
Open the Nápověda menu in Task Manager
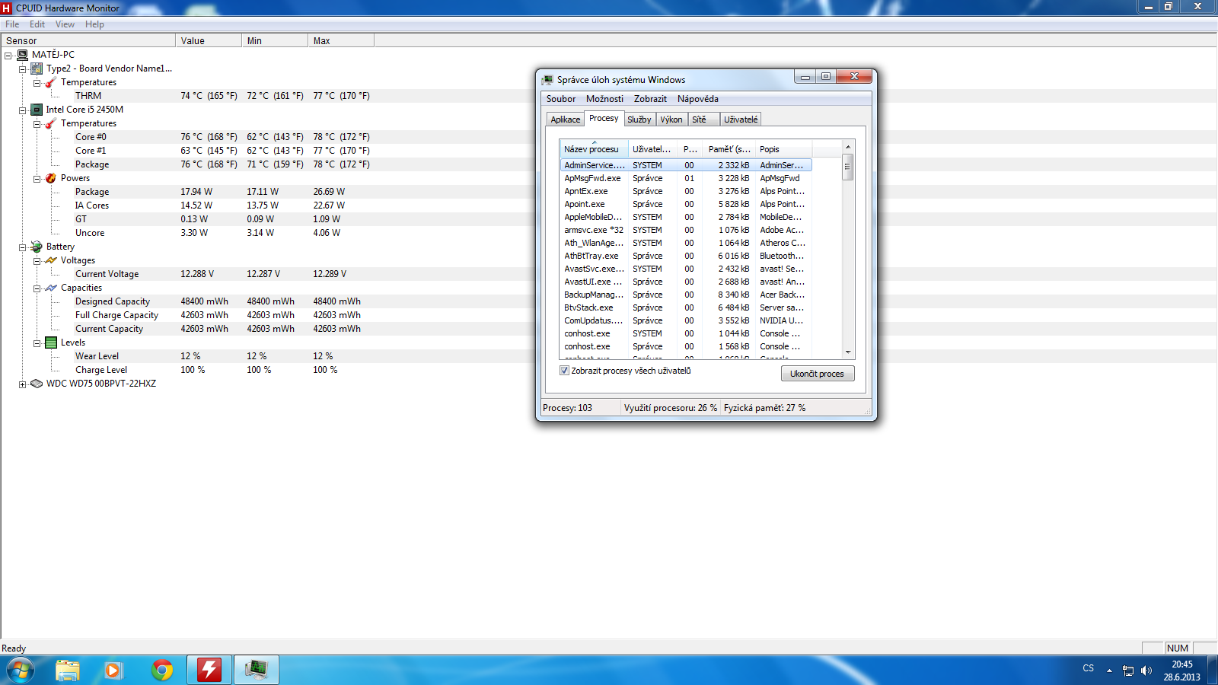coord(698,99)
